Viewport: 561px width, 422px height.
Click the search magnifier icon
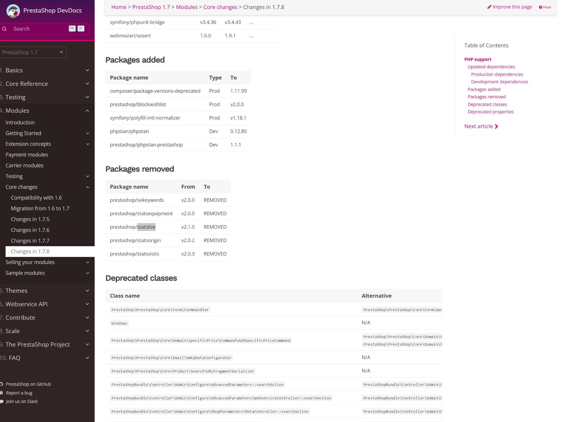click(x=4, y=29)
